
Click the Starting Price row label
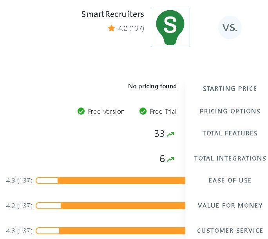click(x=230, y=89)
